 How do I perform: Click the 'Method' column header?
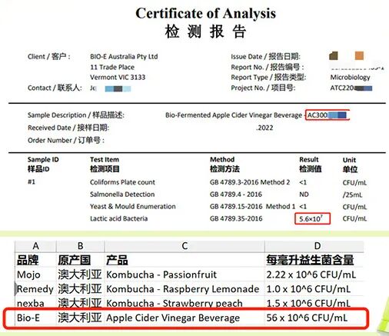pyautogui.click(x=222, y=159)
